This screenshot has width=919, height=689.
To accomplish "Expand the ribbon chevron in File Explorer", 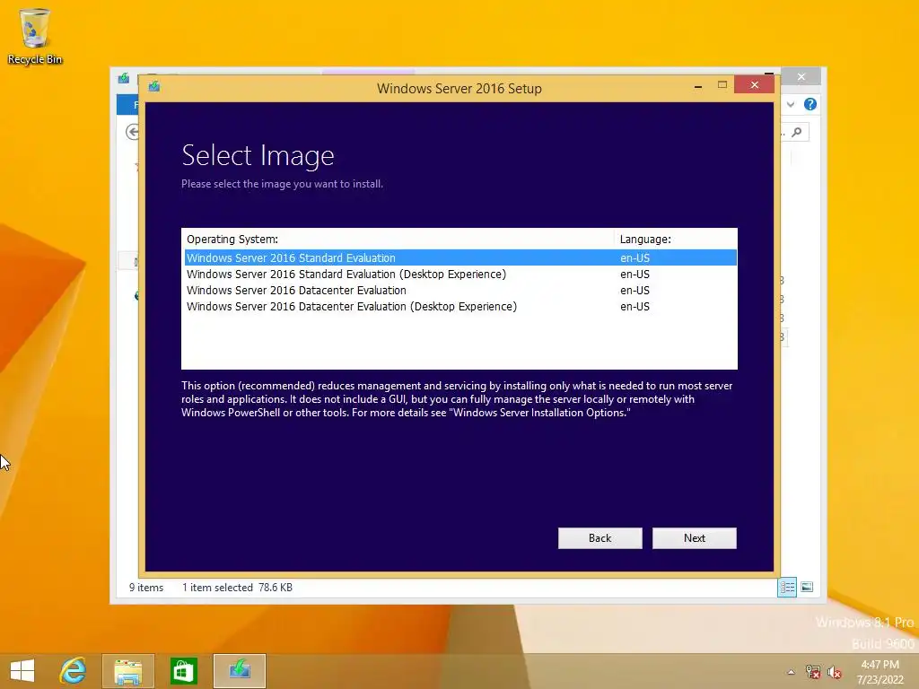I will (791, 104).
